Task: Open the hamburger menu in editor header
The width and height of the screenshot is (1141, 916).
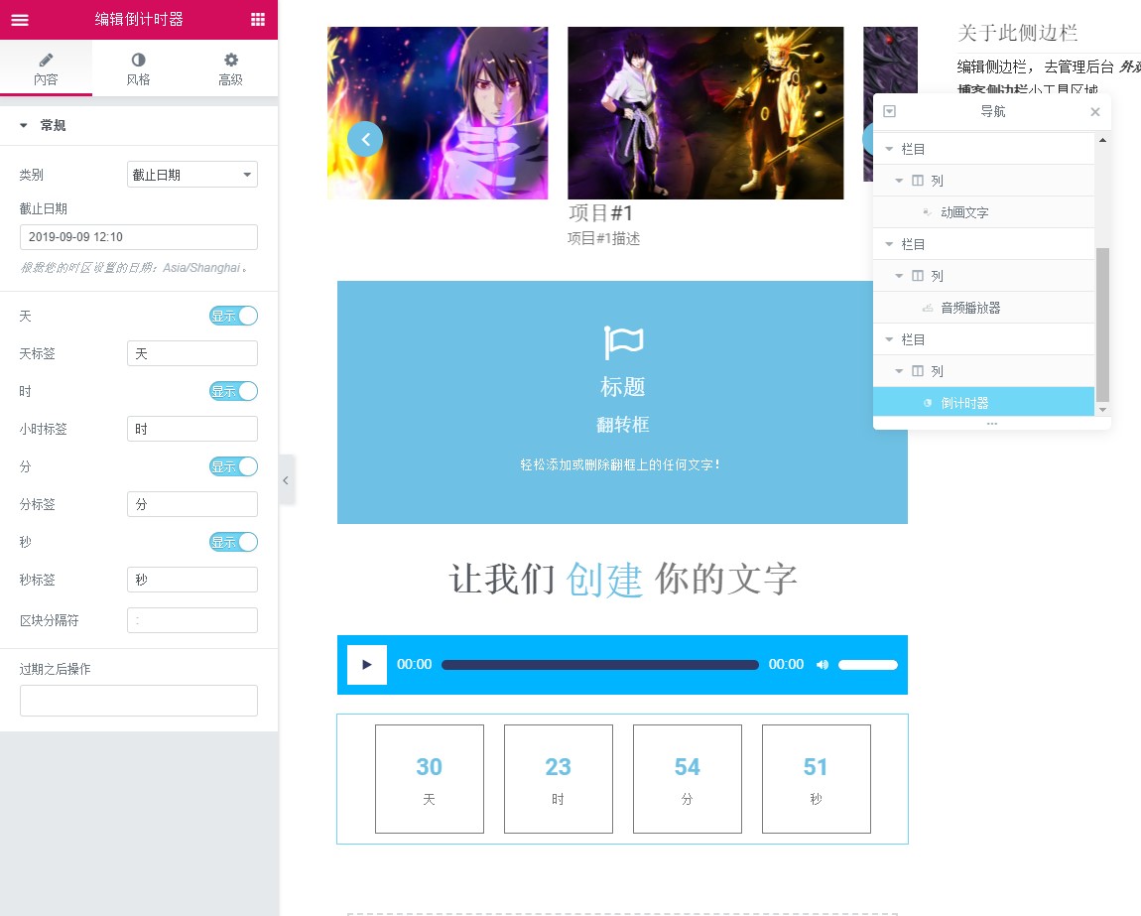Action: (20, 20)
